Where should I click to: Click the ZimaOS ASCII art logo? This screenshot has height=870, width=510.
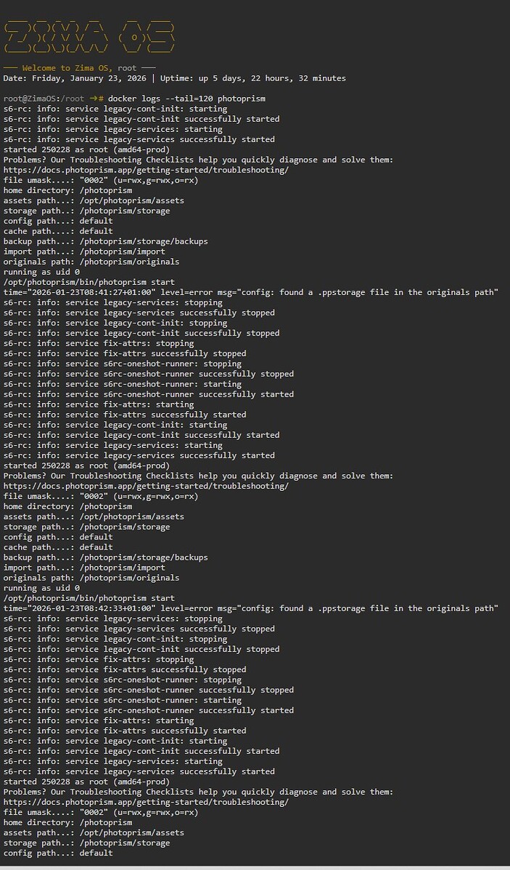(x=89, y=38)
